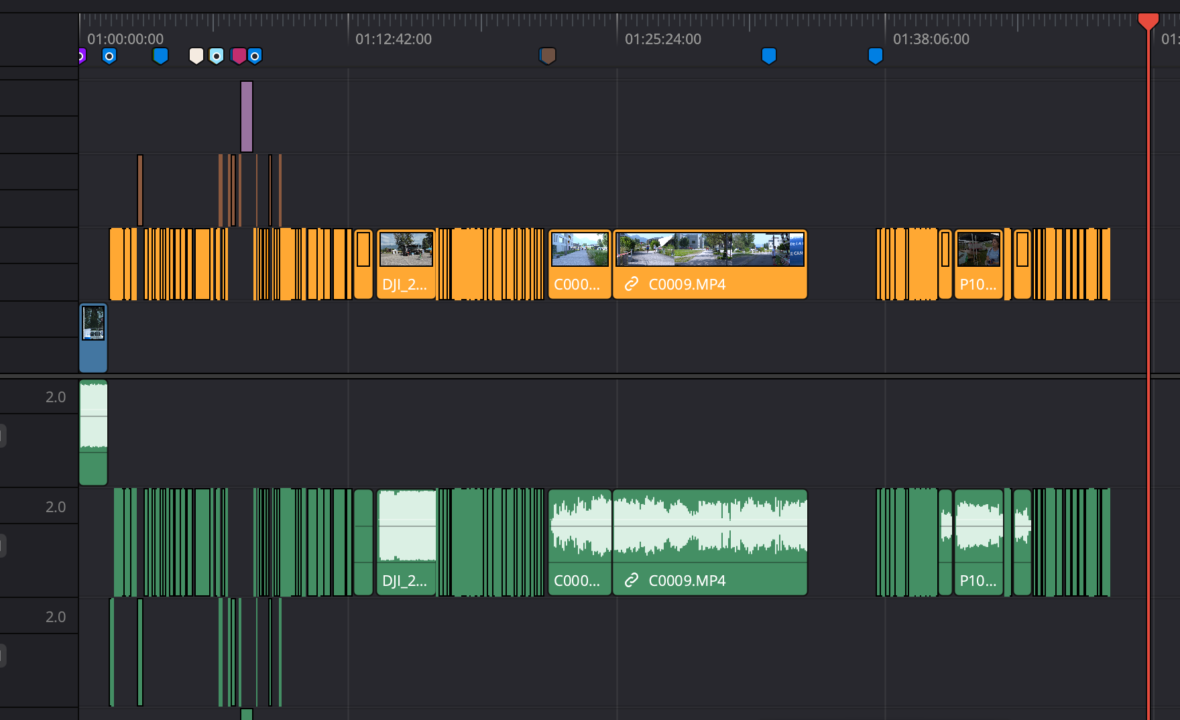1180x720 pixels.
Task: Select the blue marker before 01:38:06:00
Action: [875, 56]
